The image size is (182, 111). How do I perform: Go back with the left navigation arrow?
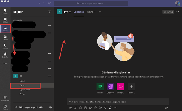(x=40, y=4)
